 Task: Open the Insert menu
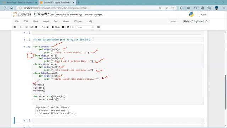tap(46, 21)
